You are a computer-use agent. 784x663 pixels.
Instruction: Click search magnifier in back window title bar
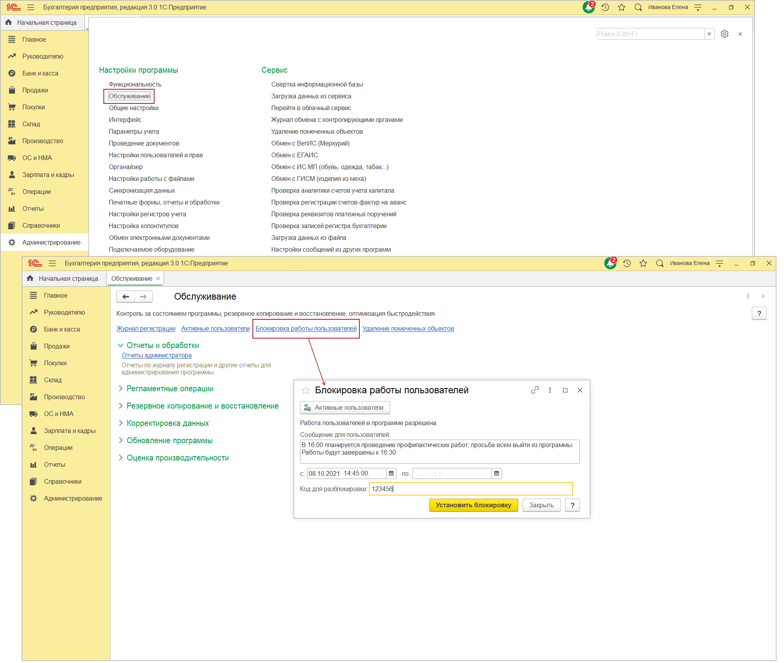click(x=638, y=7)
